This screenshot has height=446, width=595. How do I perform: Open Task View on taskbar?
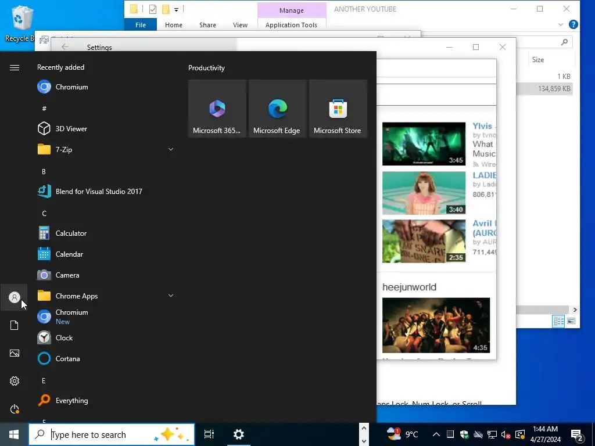209,434
